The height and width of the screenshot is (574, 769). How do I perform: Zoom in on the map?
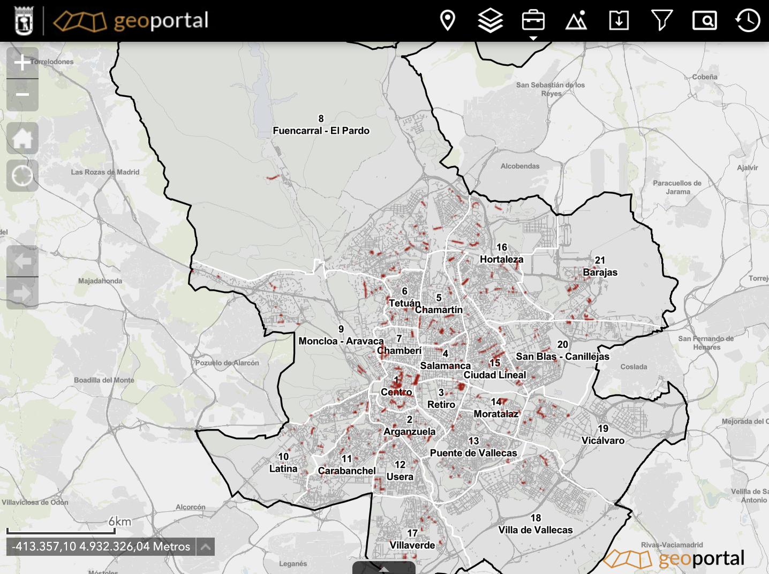(x=22, y=63)
